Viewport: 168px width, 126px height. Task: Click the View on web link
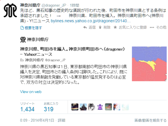coord(31,92)
